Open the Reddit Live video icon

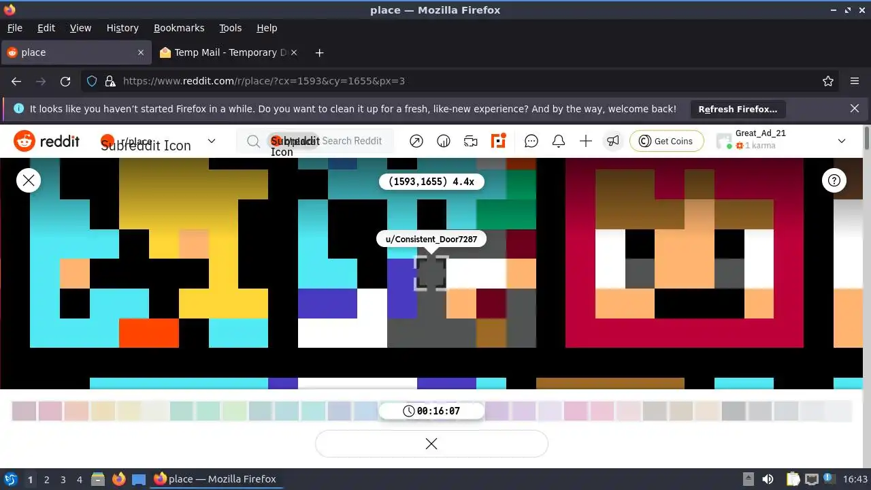471,141
